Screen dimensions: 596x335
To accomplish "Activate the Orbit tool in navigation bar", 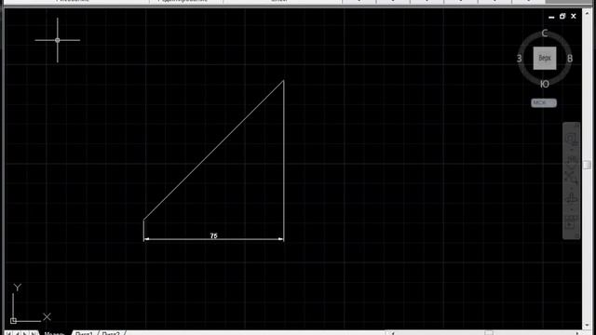I will click(x=571, y=198).
